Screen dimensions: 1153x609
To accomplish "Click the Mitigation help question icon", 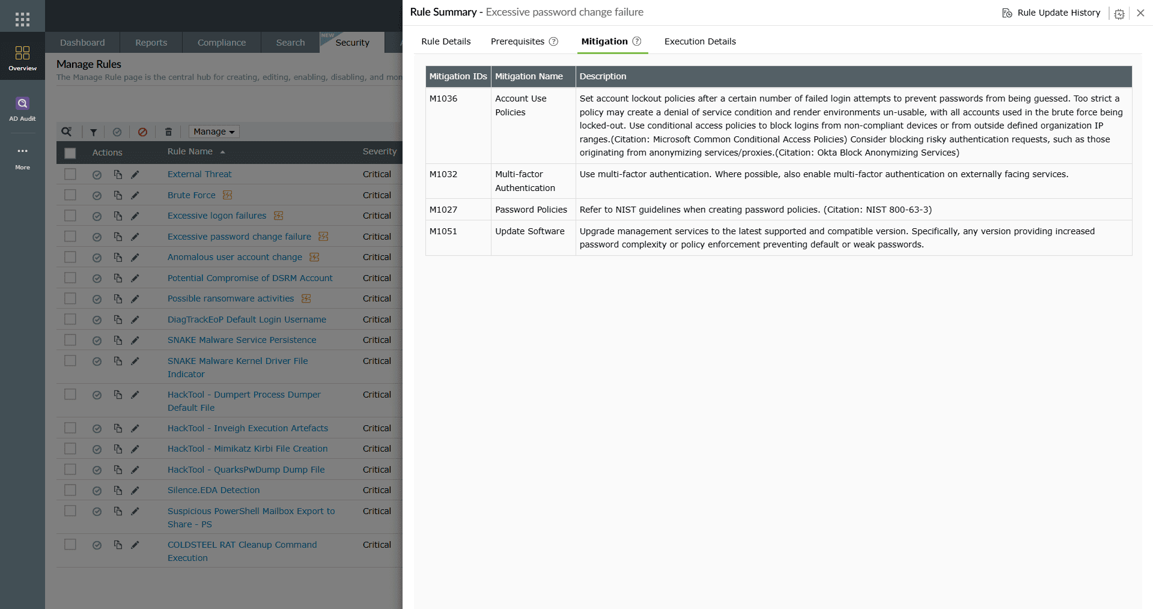I will point(637,41).
